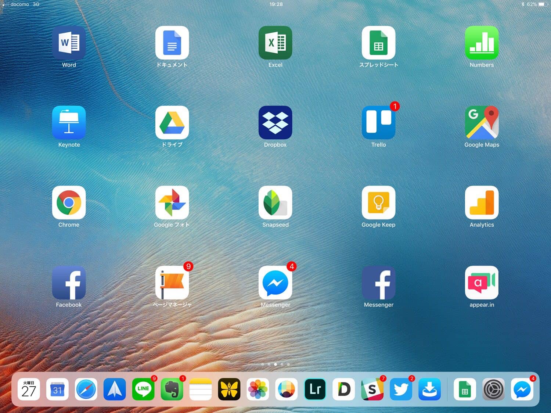Open the Dropbox app

click(x=275, y=123)
